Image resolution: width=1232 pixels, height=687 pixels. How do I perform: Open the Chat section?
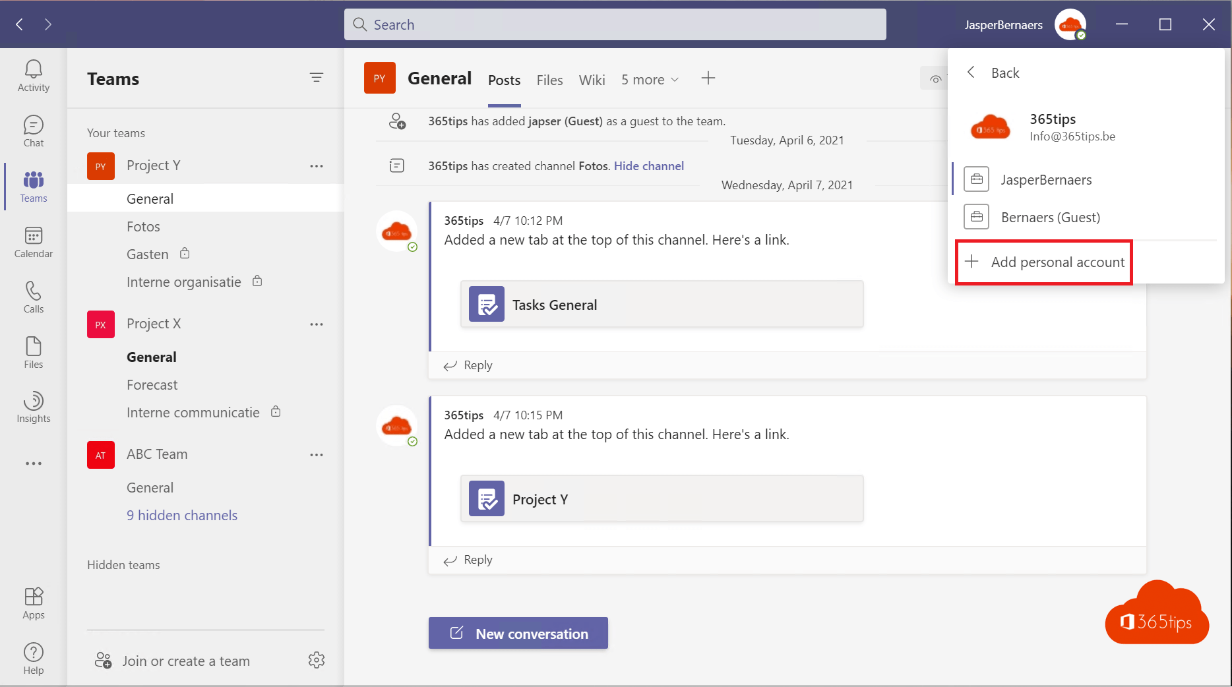33,130
